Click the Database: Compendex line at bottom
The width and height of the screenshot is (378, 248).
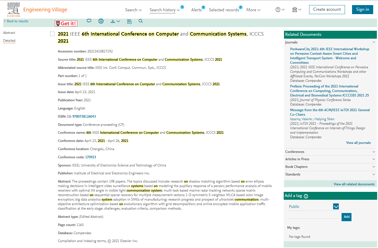(75, 233)
